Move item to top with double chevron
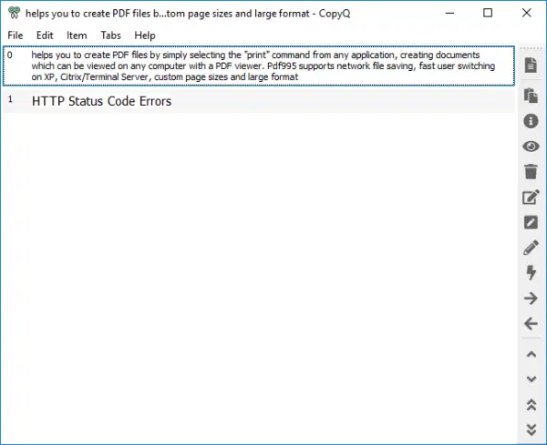The image size is (547, 445). click(x=531, y=405)
